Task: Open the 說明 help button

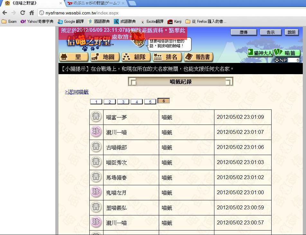Action: (x=292, y=32)
